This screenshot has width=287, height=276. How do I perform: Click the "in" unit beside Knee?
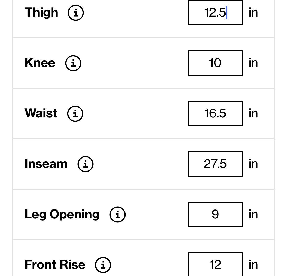[253, 63]
